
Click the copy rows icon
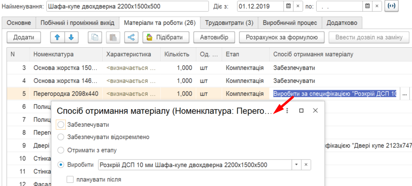click(x=94, y=37)
